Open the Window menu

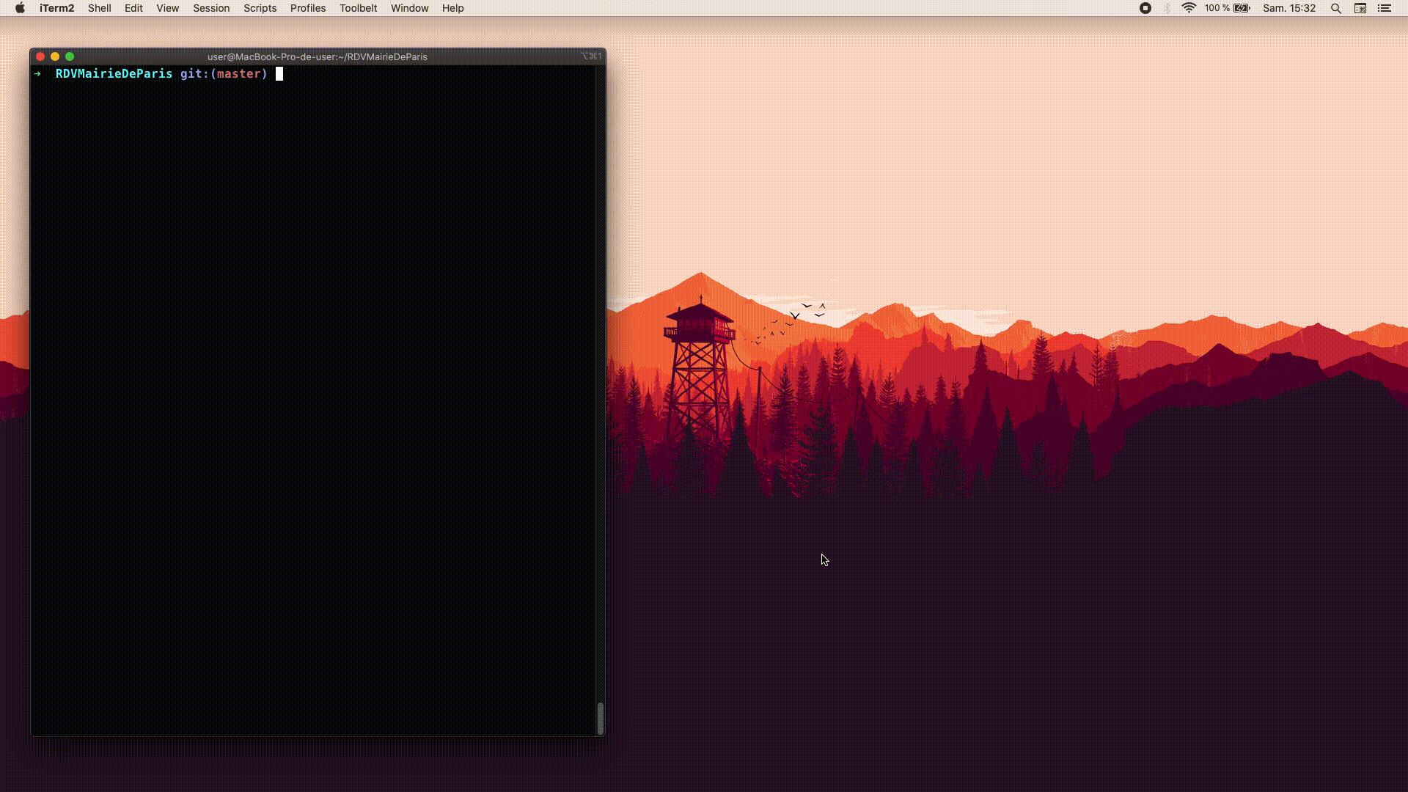[x=409, y=8]
